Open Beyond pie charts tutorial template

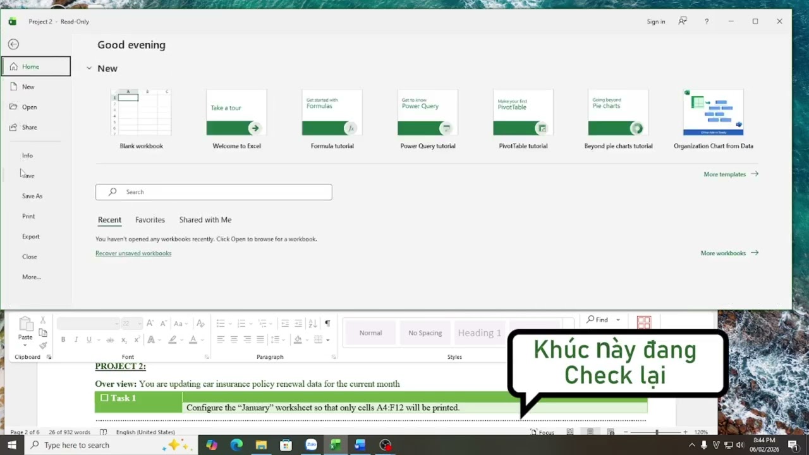(618, 119)
